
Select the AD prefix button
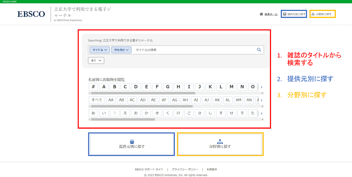click(143, 100)
